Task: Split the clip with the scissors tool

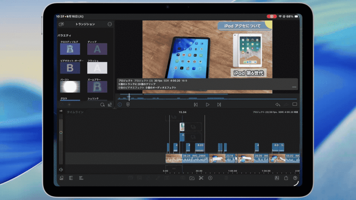Action: click(201, 178)
